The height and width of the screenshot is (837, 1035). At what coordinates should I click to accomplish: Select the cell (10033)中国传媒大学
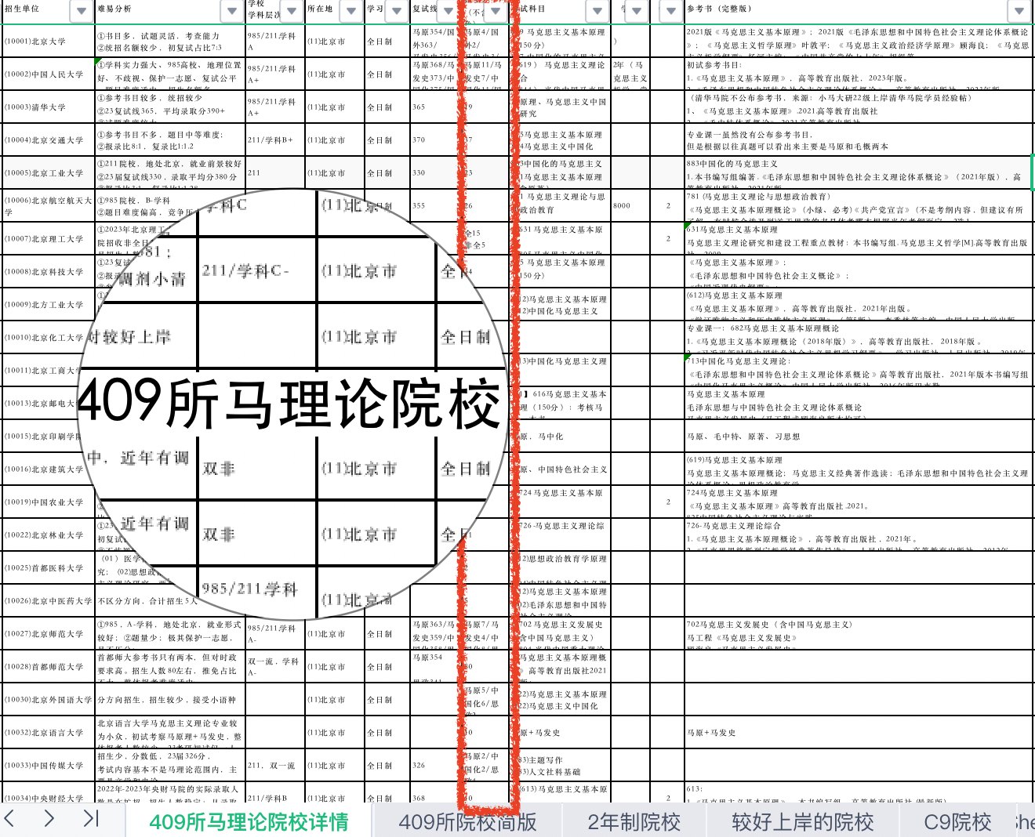click(x=48, y=766)
